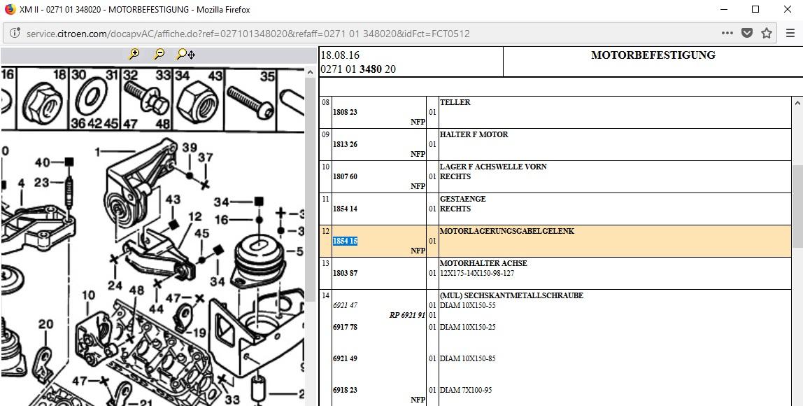Click callout 43 above the bracket
This screenshot has width=803, height=406.
(173, 199)
